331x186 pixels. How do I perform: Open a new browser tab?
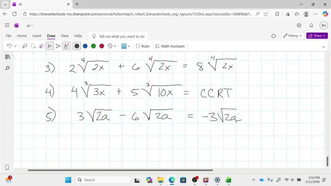(77, 4)
